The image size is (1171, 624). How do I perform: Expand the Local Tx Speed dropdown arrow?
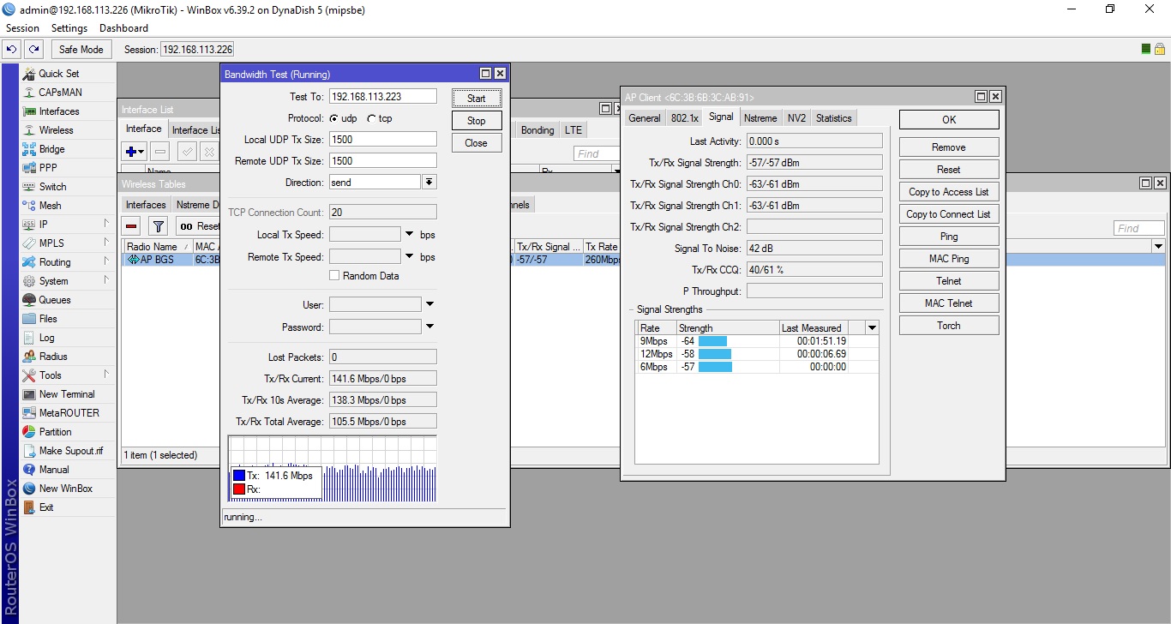click(409, 234)
